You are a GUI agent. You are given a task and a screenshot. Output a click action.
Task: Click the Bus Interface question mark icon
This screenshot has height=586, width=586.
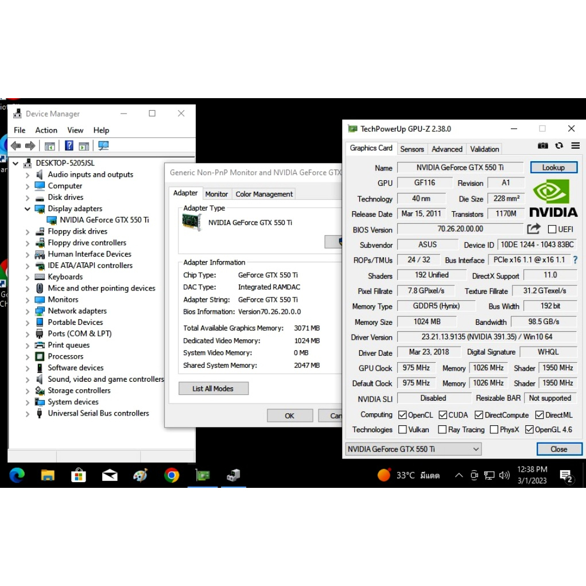pos(575,260)
